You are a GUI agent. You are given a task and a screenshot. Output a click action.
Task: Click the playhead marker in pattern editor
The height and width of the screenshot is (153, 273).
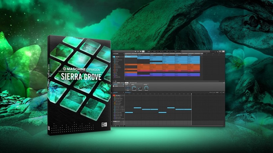tap(191, 94)
